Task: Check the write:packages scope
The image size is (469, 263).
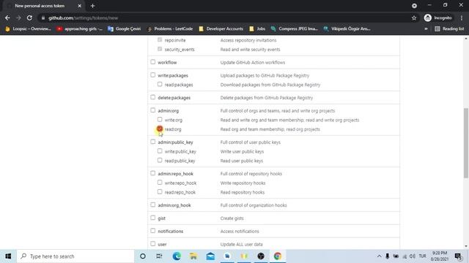Action: pos(153,75)
